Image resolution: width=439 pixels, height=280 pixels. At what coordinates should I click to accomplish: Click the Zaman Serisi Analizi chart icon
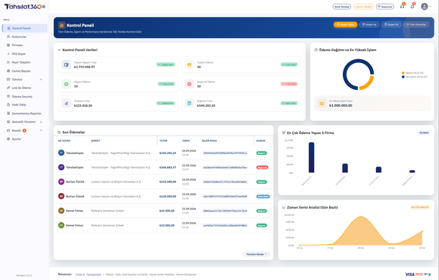(x=284, y=208)
